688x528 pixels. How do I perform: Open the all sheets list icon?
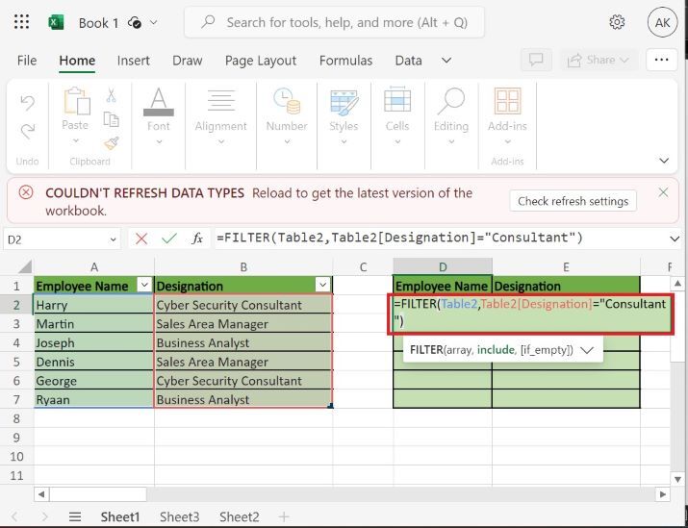click(75, 516)
